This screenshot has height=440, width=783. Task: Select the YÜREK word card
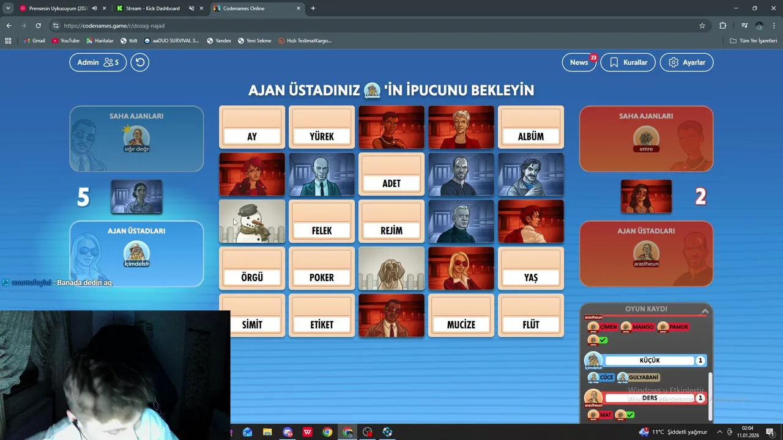point(322,127)
